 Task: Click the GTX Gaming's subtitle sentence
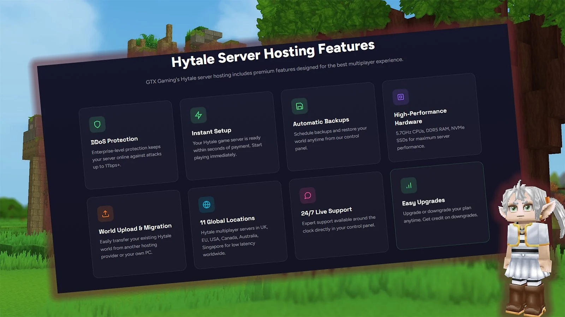(274, 71)
